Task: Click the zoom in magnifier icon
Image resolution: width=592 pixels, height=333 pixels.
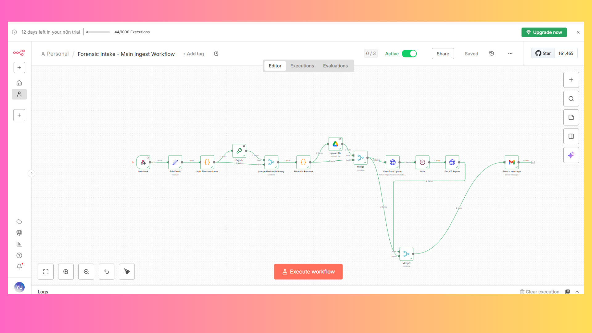Action: 66,272
